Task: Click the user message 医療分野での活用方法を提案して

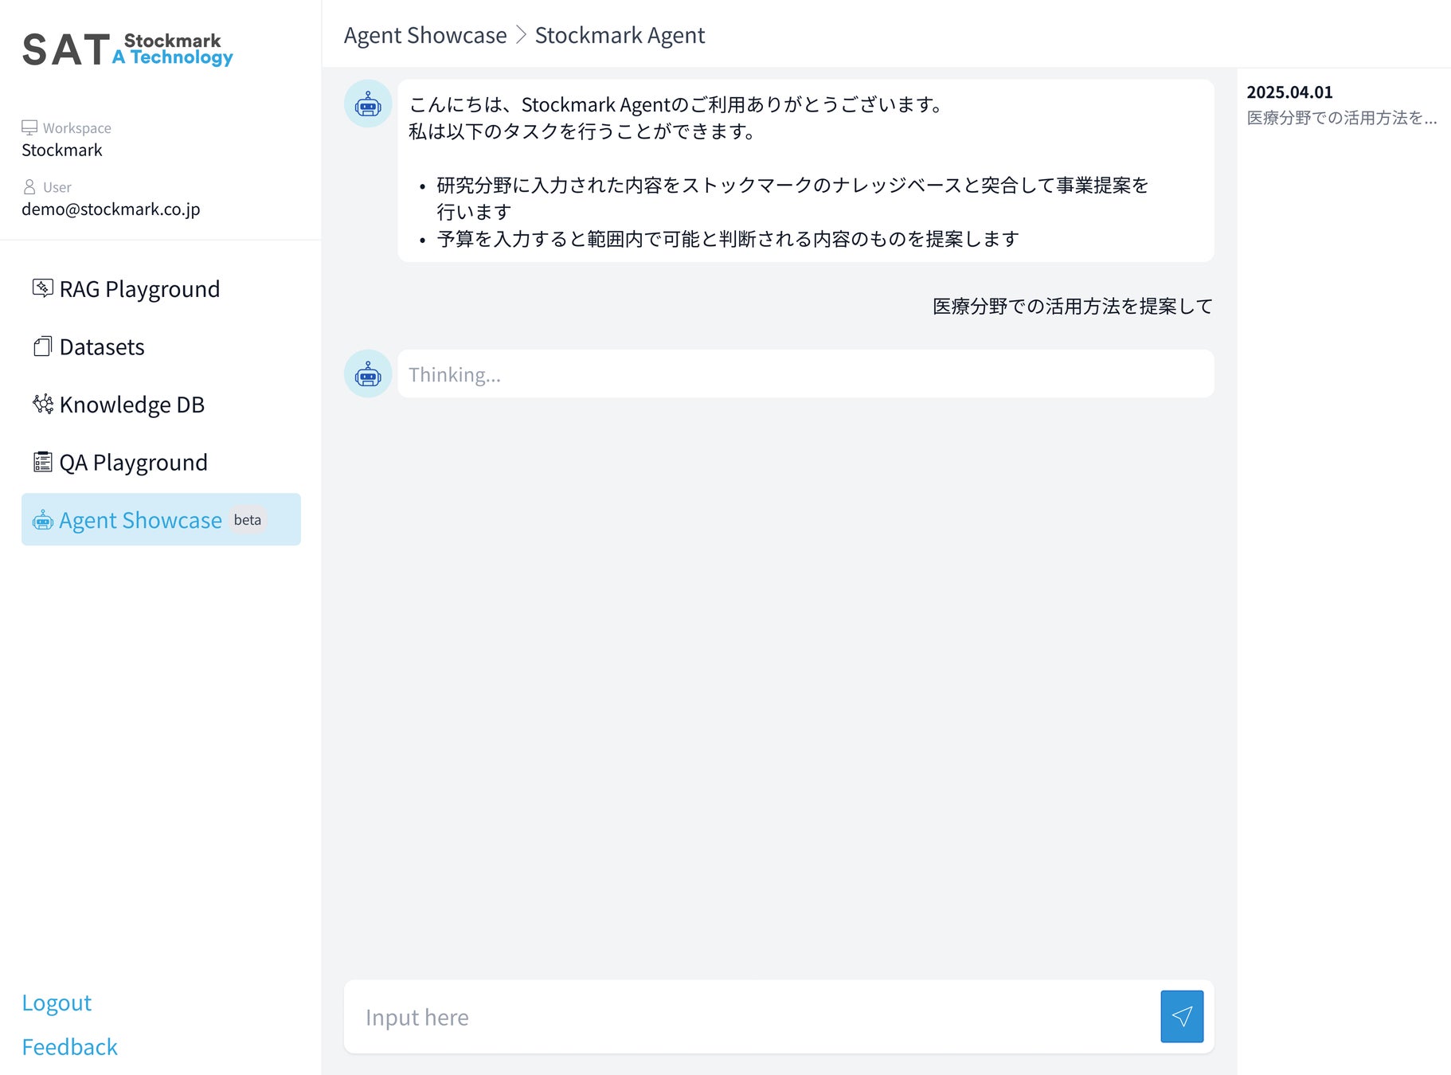Action: coord(1073,307)
